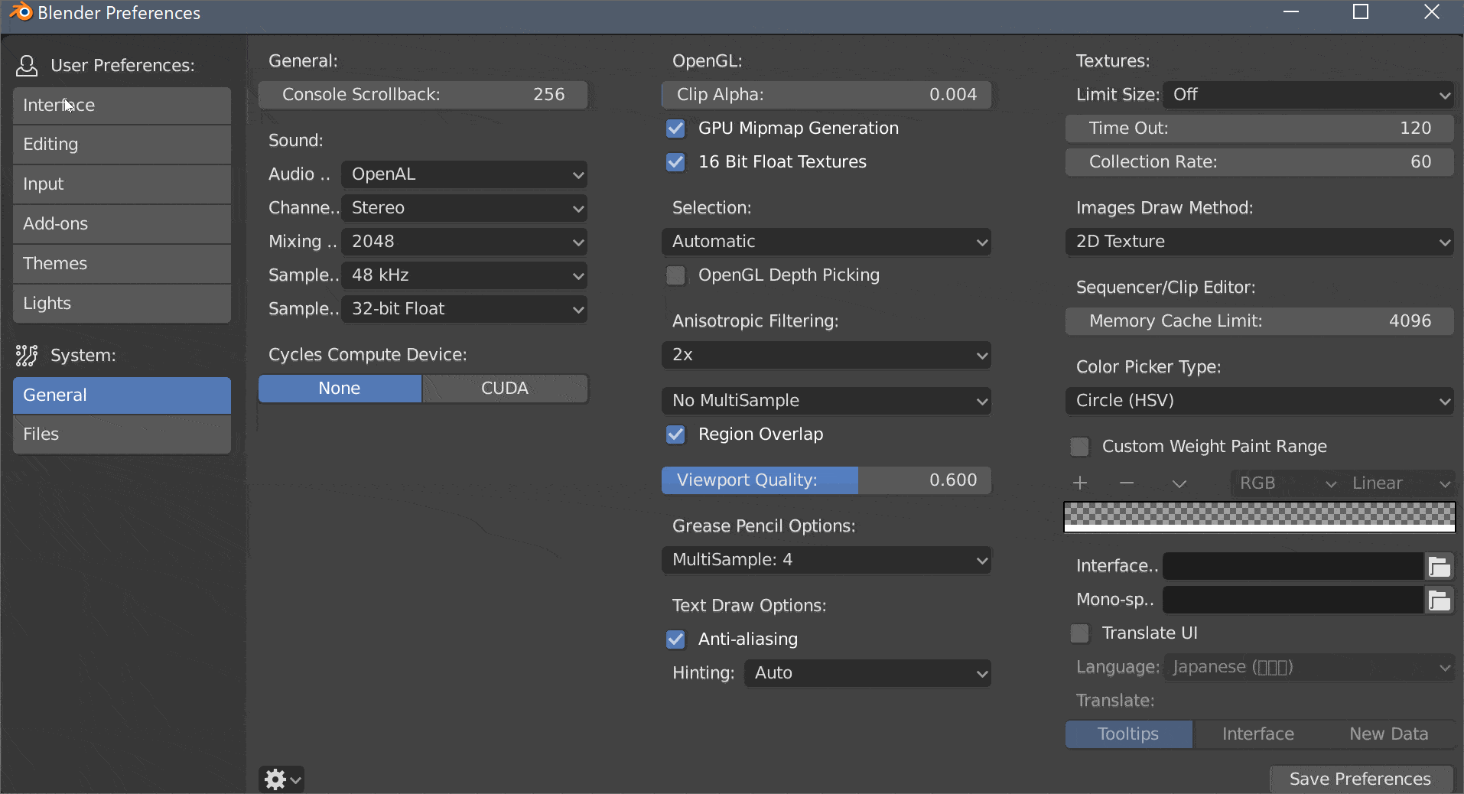
Task: Browse for Mono-space font folder icon
Action: pos(1440,600)
